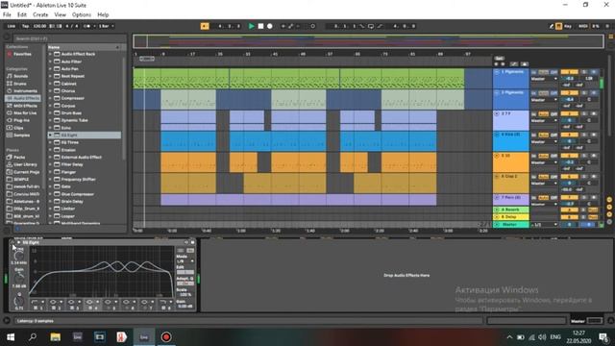Click the Stop button in transport
Viewport: 615px width, 346px height.
[x=260, y=26]
